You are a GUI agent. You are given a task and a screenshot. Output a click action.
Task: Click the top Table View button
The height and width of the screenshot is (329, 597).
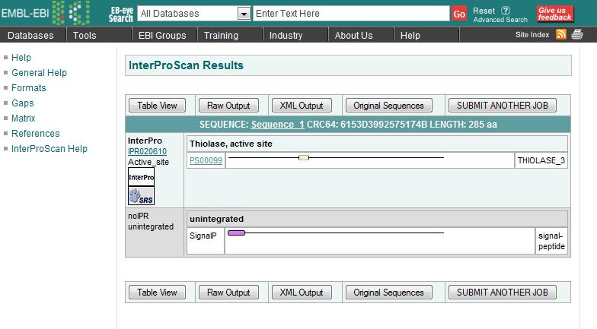coord(157,106)
